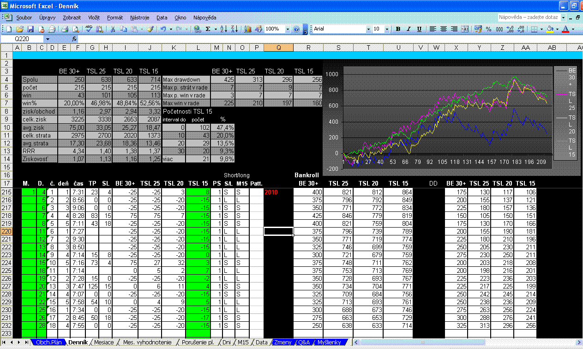Click the last-sheet tab navigation arrow
Image resolution: width=583 pixels, height=349 pixels.
click(27, 342)
